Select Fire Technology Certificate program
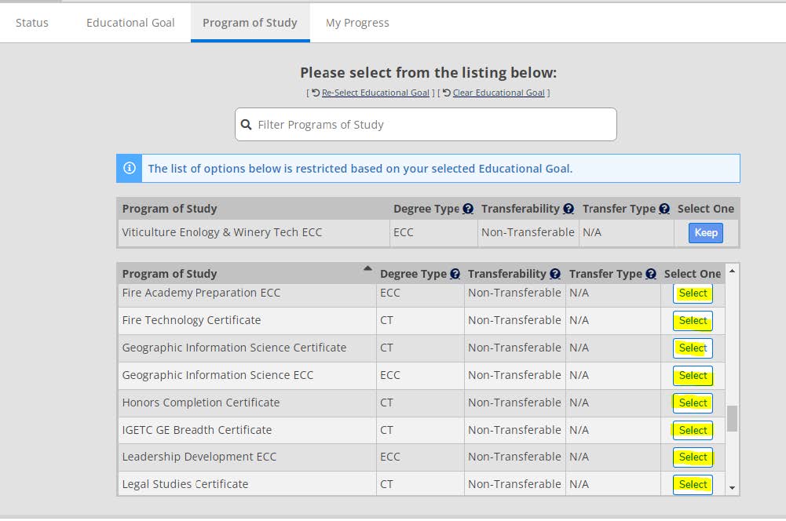 693,321
